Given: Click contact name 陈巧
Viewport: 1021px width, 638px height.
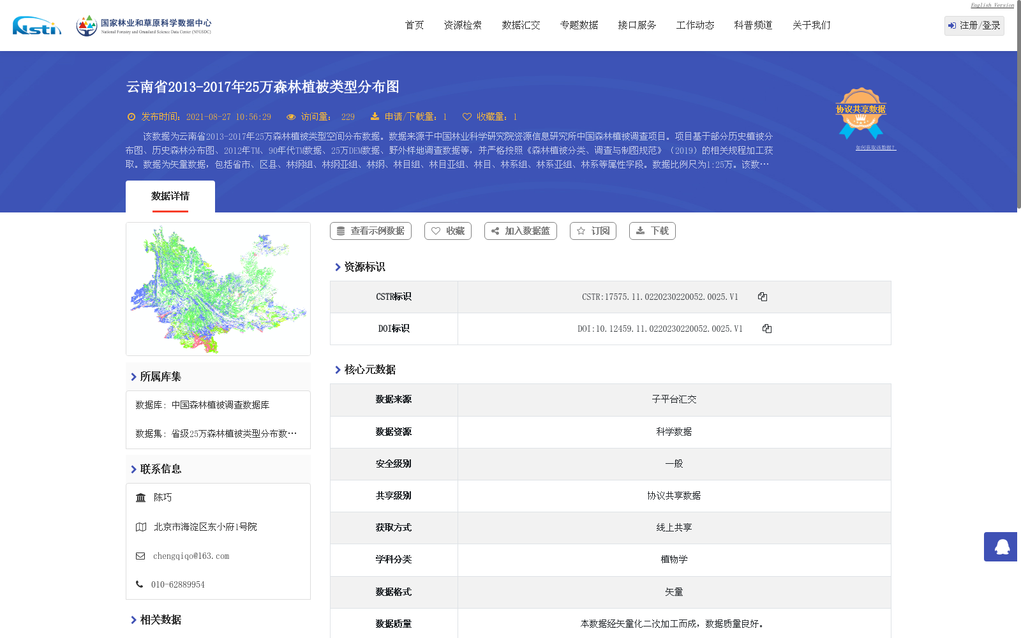Looking at the screenshot, I should [163, 498].
